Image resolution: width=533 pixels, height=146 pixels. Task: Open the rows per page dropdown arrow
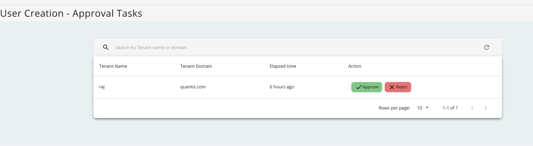(x=427, y=108)
